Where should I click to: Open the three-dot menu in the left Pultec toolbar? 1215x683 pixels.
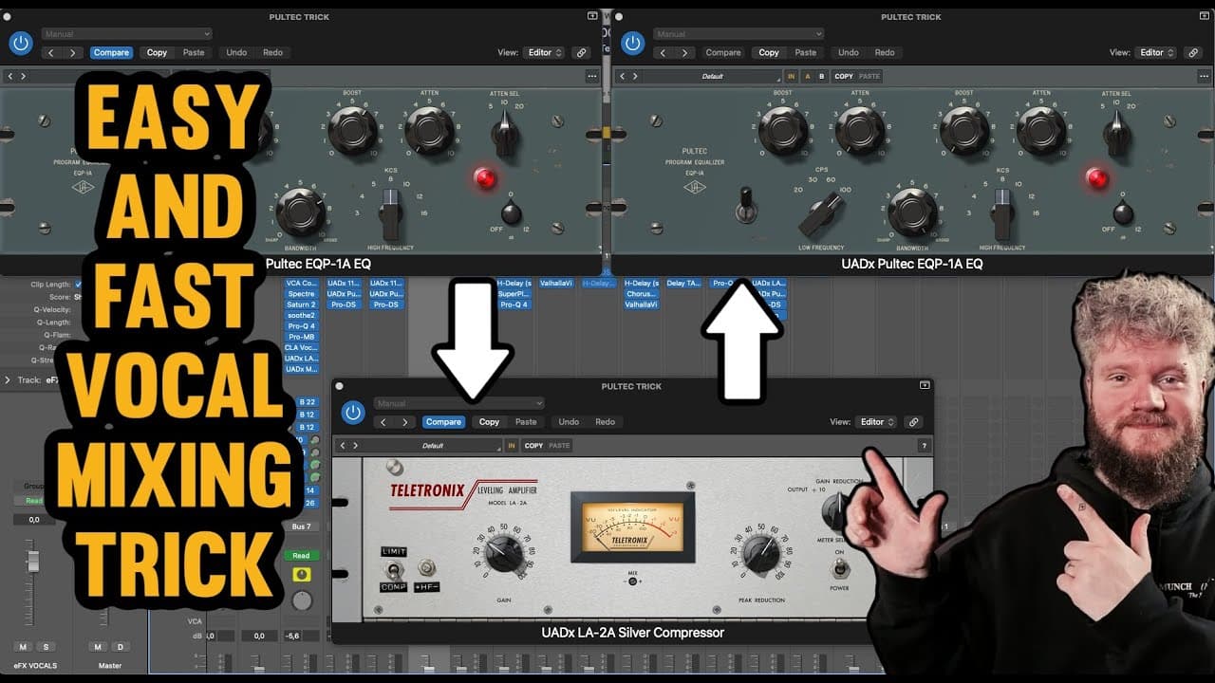pos(592,76)
